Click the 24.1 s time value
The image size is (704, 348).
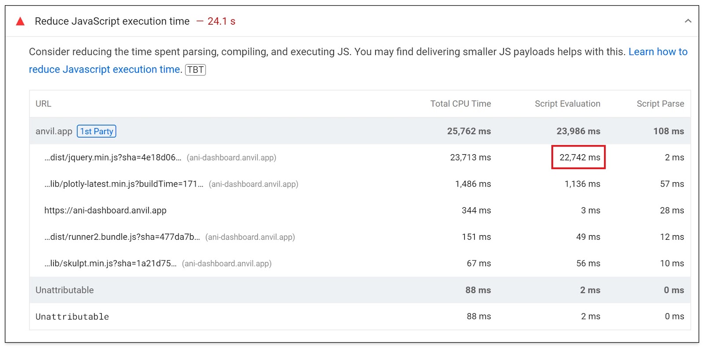[221, 21]
